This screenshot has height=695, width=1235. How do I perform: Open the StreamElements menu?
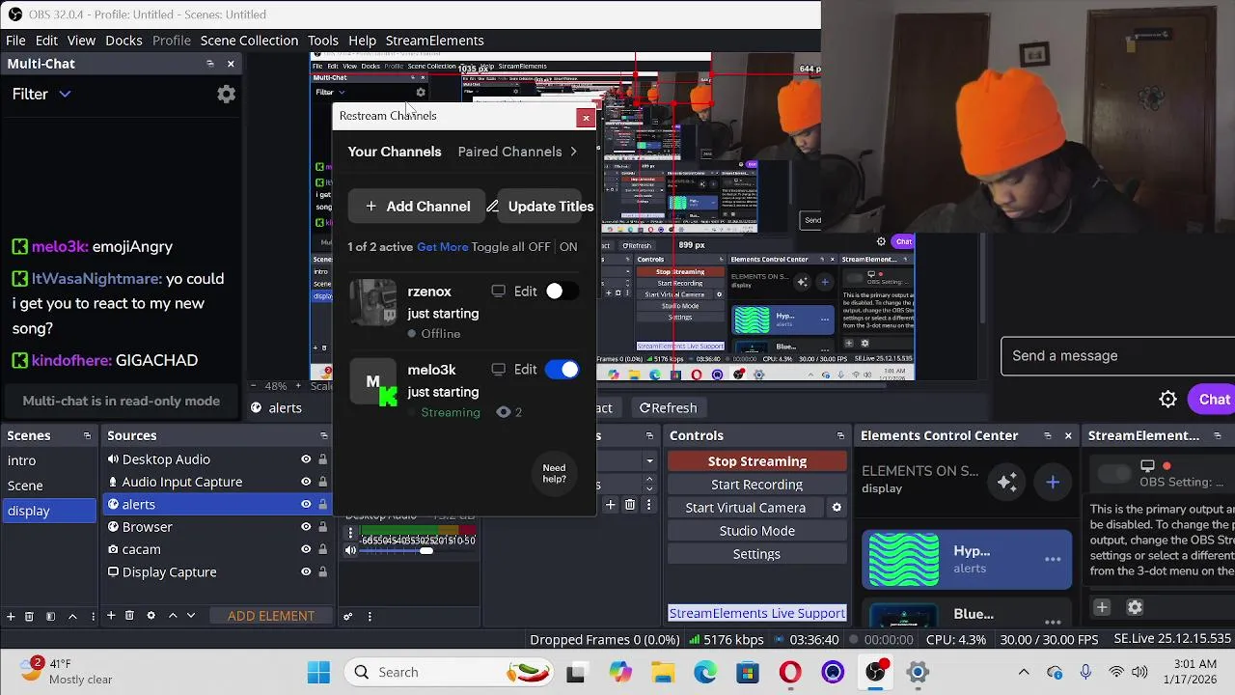(434, 41)
